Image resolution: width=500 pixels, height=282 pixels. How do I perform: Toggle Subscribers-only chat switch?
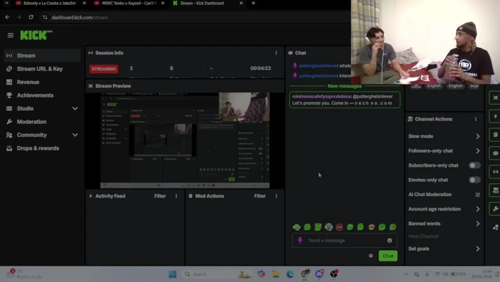[474, 165]
